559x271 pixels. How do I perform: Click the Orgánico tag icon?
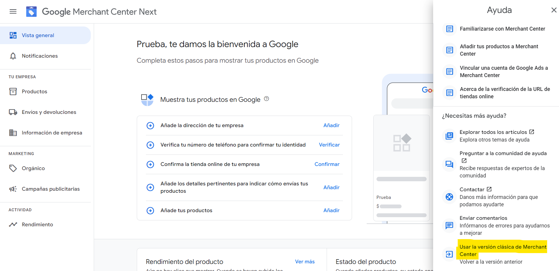[x=13, y=168]
